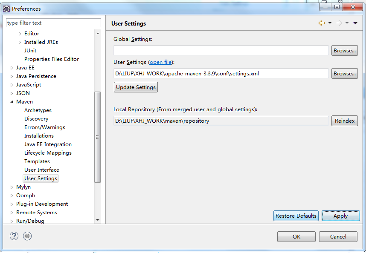Select the JUnit preferences page
Viewport: 366px width, 253px height.
[x=30, y=51]
